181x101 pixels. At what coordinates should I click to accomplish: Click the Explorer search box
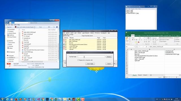[x=45, y=23]
